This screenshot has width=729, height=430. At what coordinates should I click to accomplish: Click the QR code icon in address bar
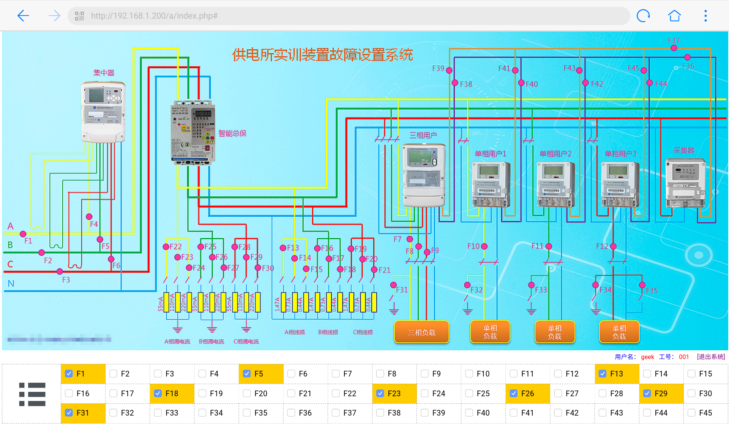tap(79, 16)
